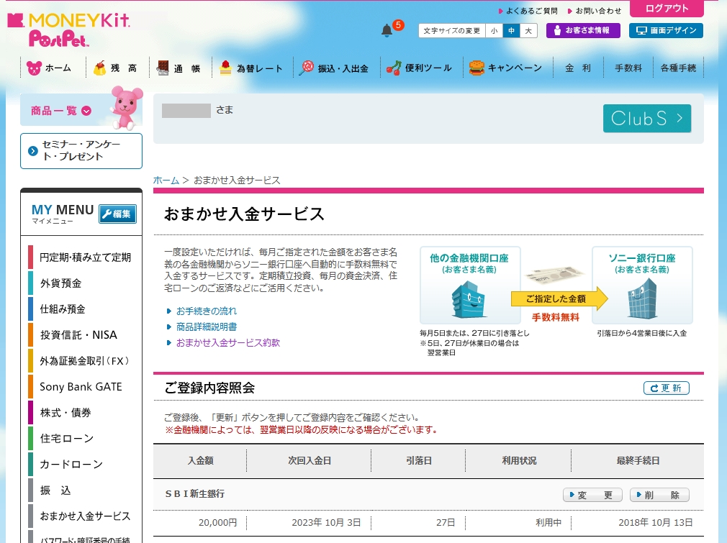This screenshot has height=543, width=727.
Task: Click the 次回入金日 column header
Action: 310,460
